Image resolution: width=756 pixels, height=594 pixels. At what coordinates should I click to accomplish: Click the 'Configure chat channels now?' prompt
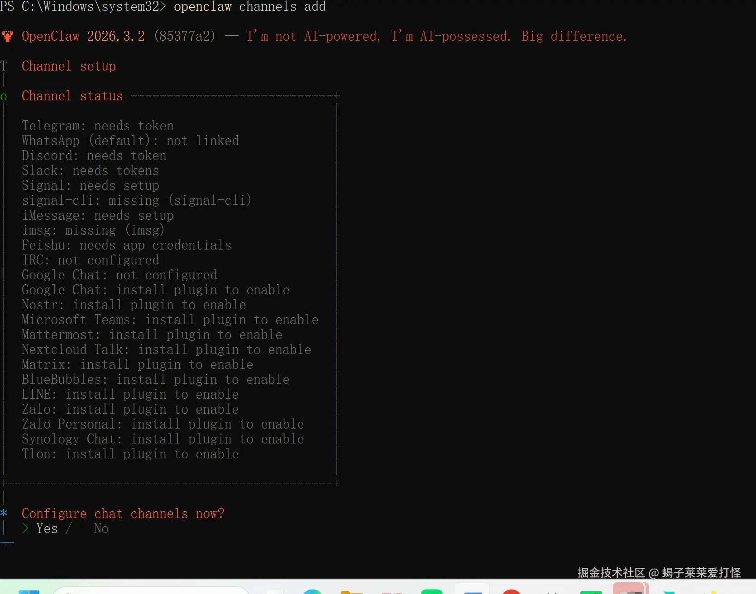[123, 514]
